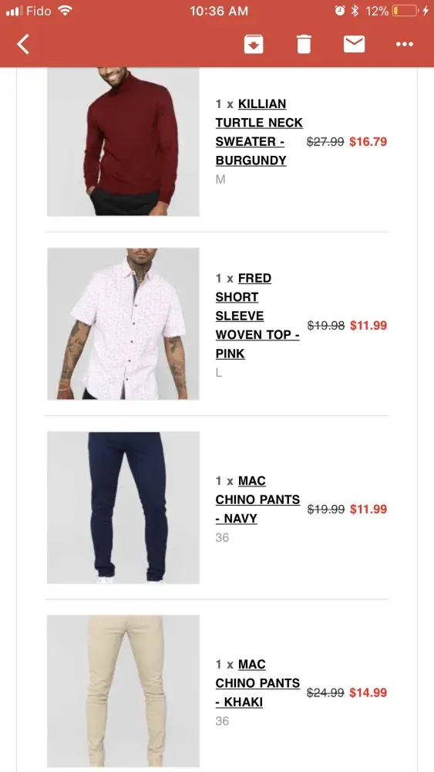Tap the battery indicator in the status bar
Image resolution: width=434 pixels, height=772 pixels.
405,11
